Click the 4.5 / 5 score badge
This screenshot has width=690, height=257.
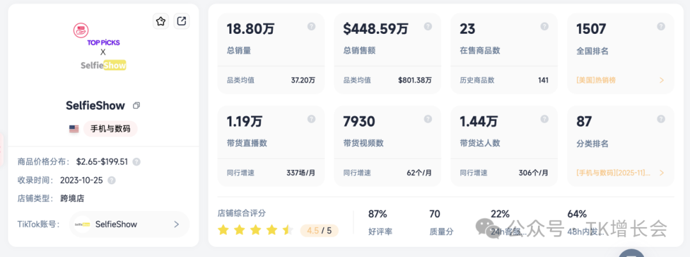[x=319, y=230]
